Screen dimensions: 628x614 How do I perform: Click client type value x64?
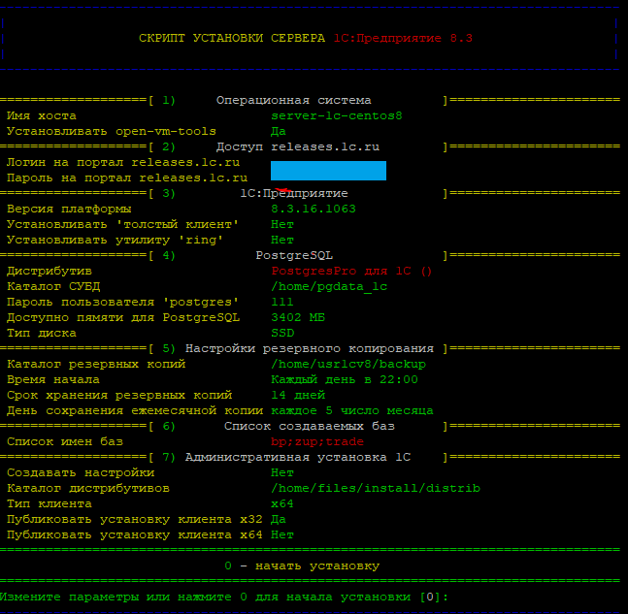pos(282,503)
